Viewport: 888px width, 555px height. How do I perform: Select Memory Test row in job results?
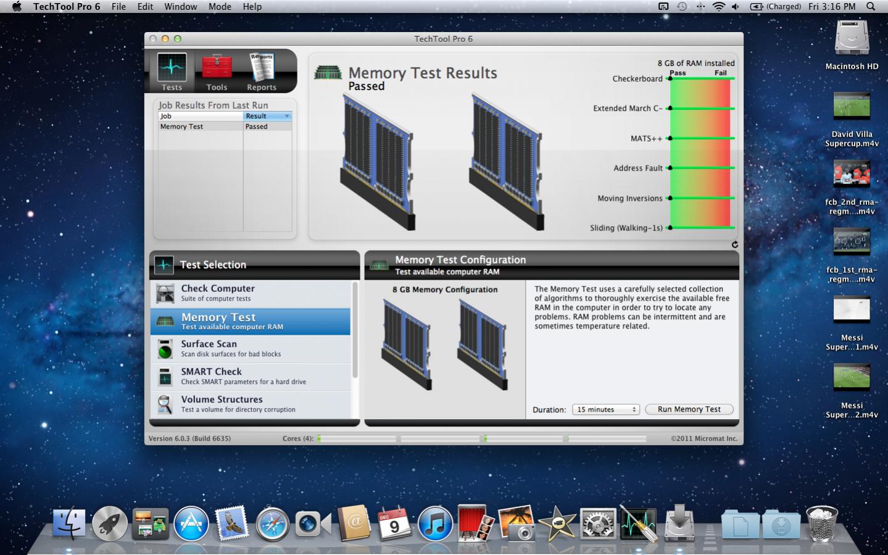point(225,126)
